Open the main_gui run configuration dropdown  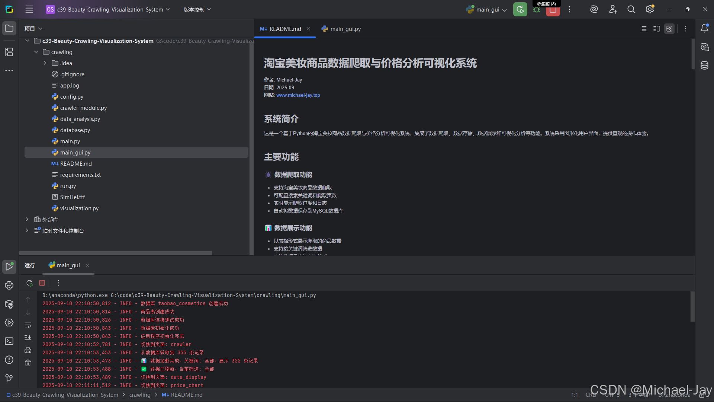point(486,9)
